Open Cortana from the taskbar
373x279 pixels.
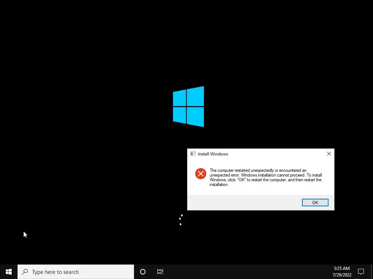(x=142, y=272)
